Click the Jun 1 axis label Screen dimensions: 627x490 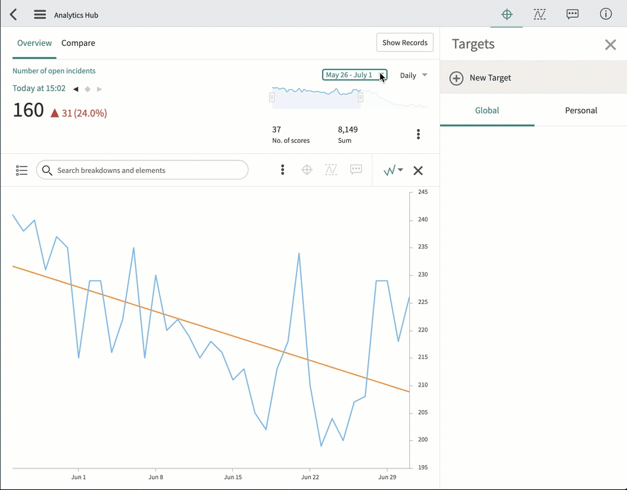79,477
